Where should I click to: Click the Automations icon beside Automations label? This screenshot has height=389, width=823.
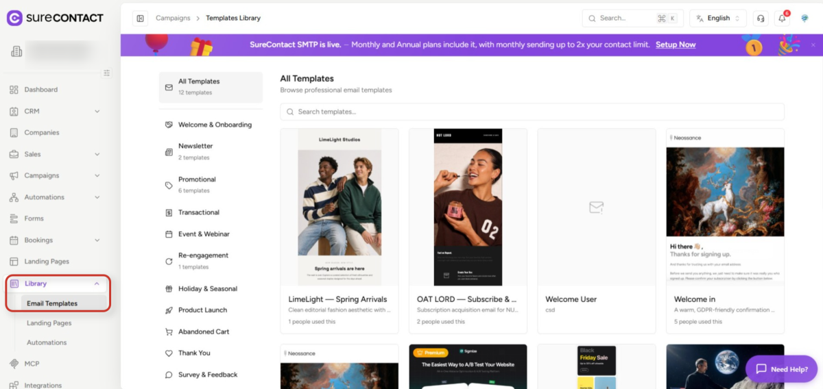pos(14,197)
